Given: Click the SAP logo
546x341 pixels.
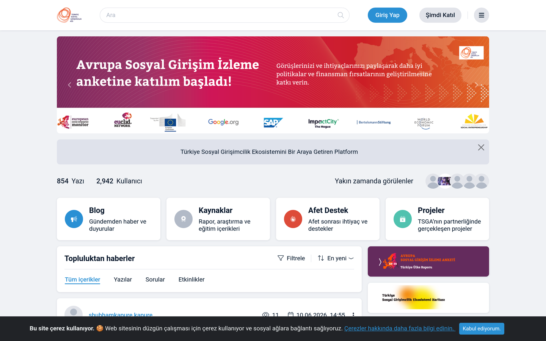Looking at the screenshot, I should pos(273,122).
